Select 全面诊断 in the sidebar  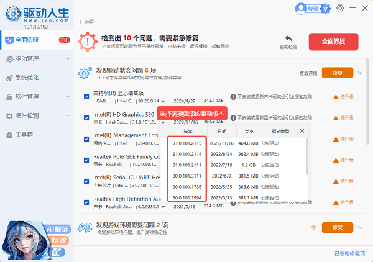click(x=37, y=40)
